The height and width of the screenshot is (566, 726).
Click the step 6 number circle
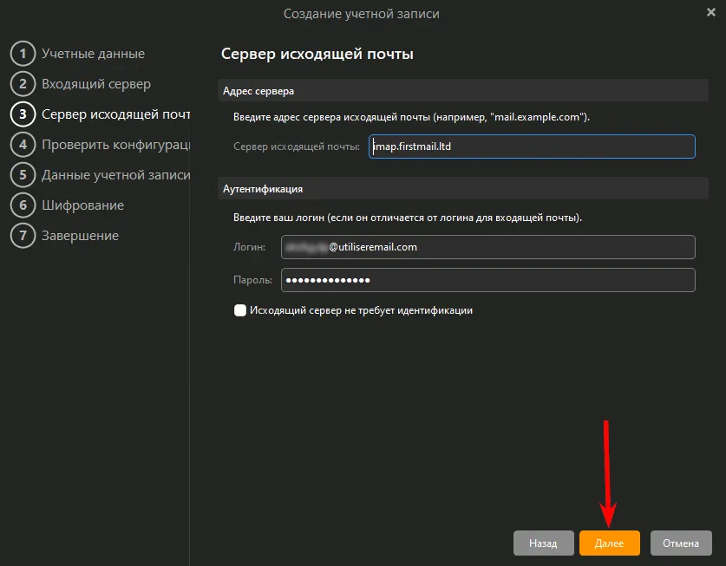pos(23,205)
